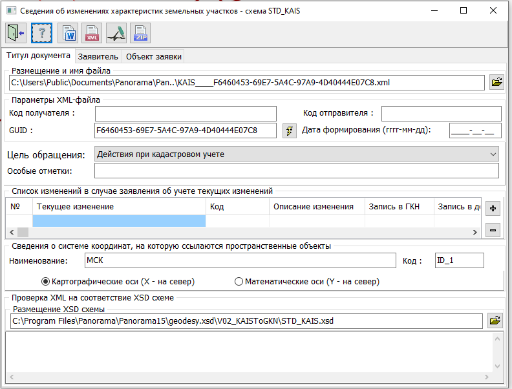Select Картографические оси radio button
Image resolution: width=512 pixels, height=389 pixels.
click(x=46, y=282)
